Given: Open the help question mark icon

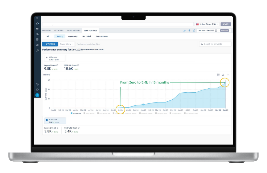Looking at the screenshot, I should [x=37, y=84].
